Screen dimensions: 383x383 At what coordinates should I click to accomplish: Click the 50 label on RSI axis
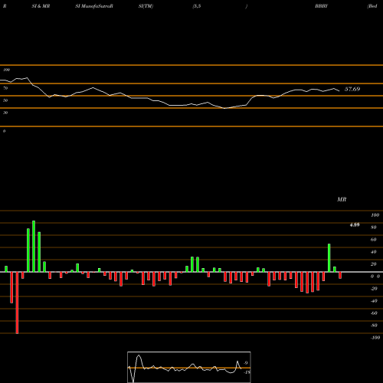tap(5, 100)
